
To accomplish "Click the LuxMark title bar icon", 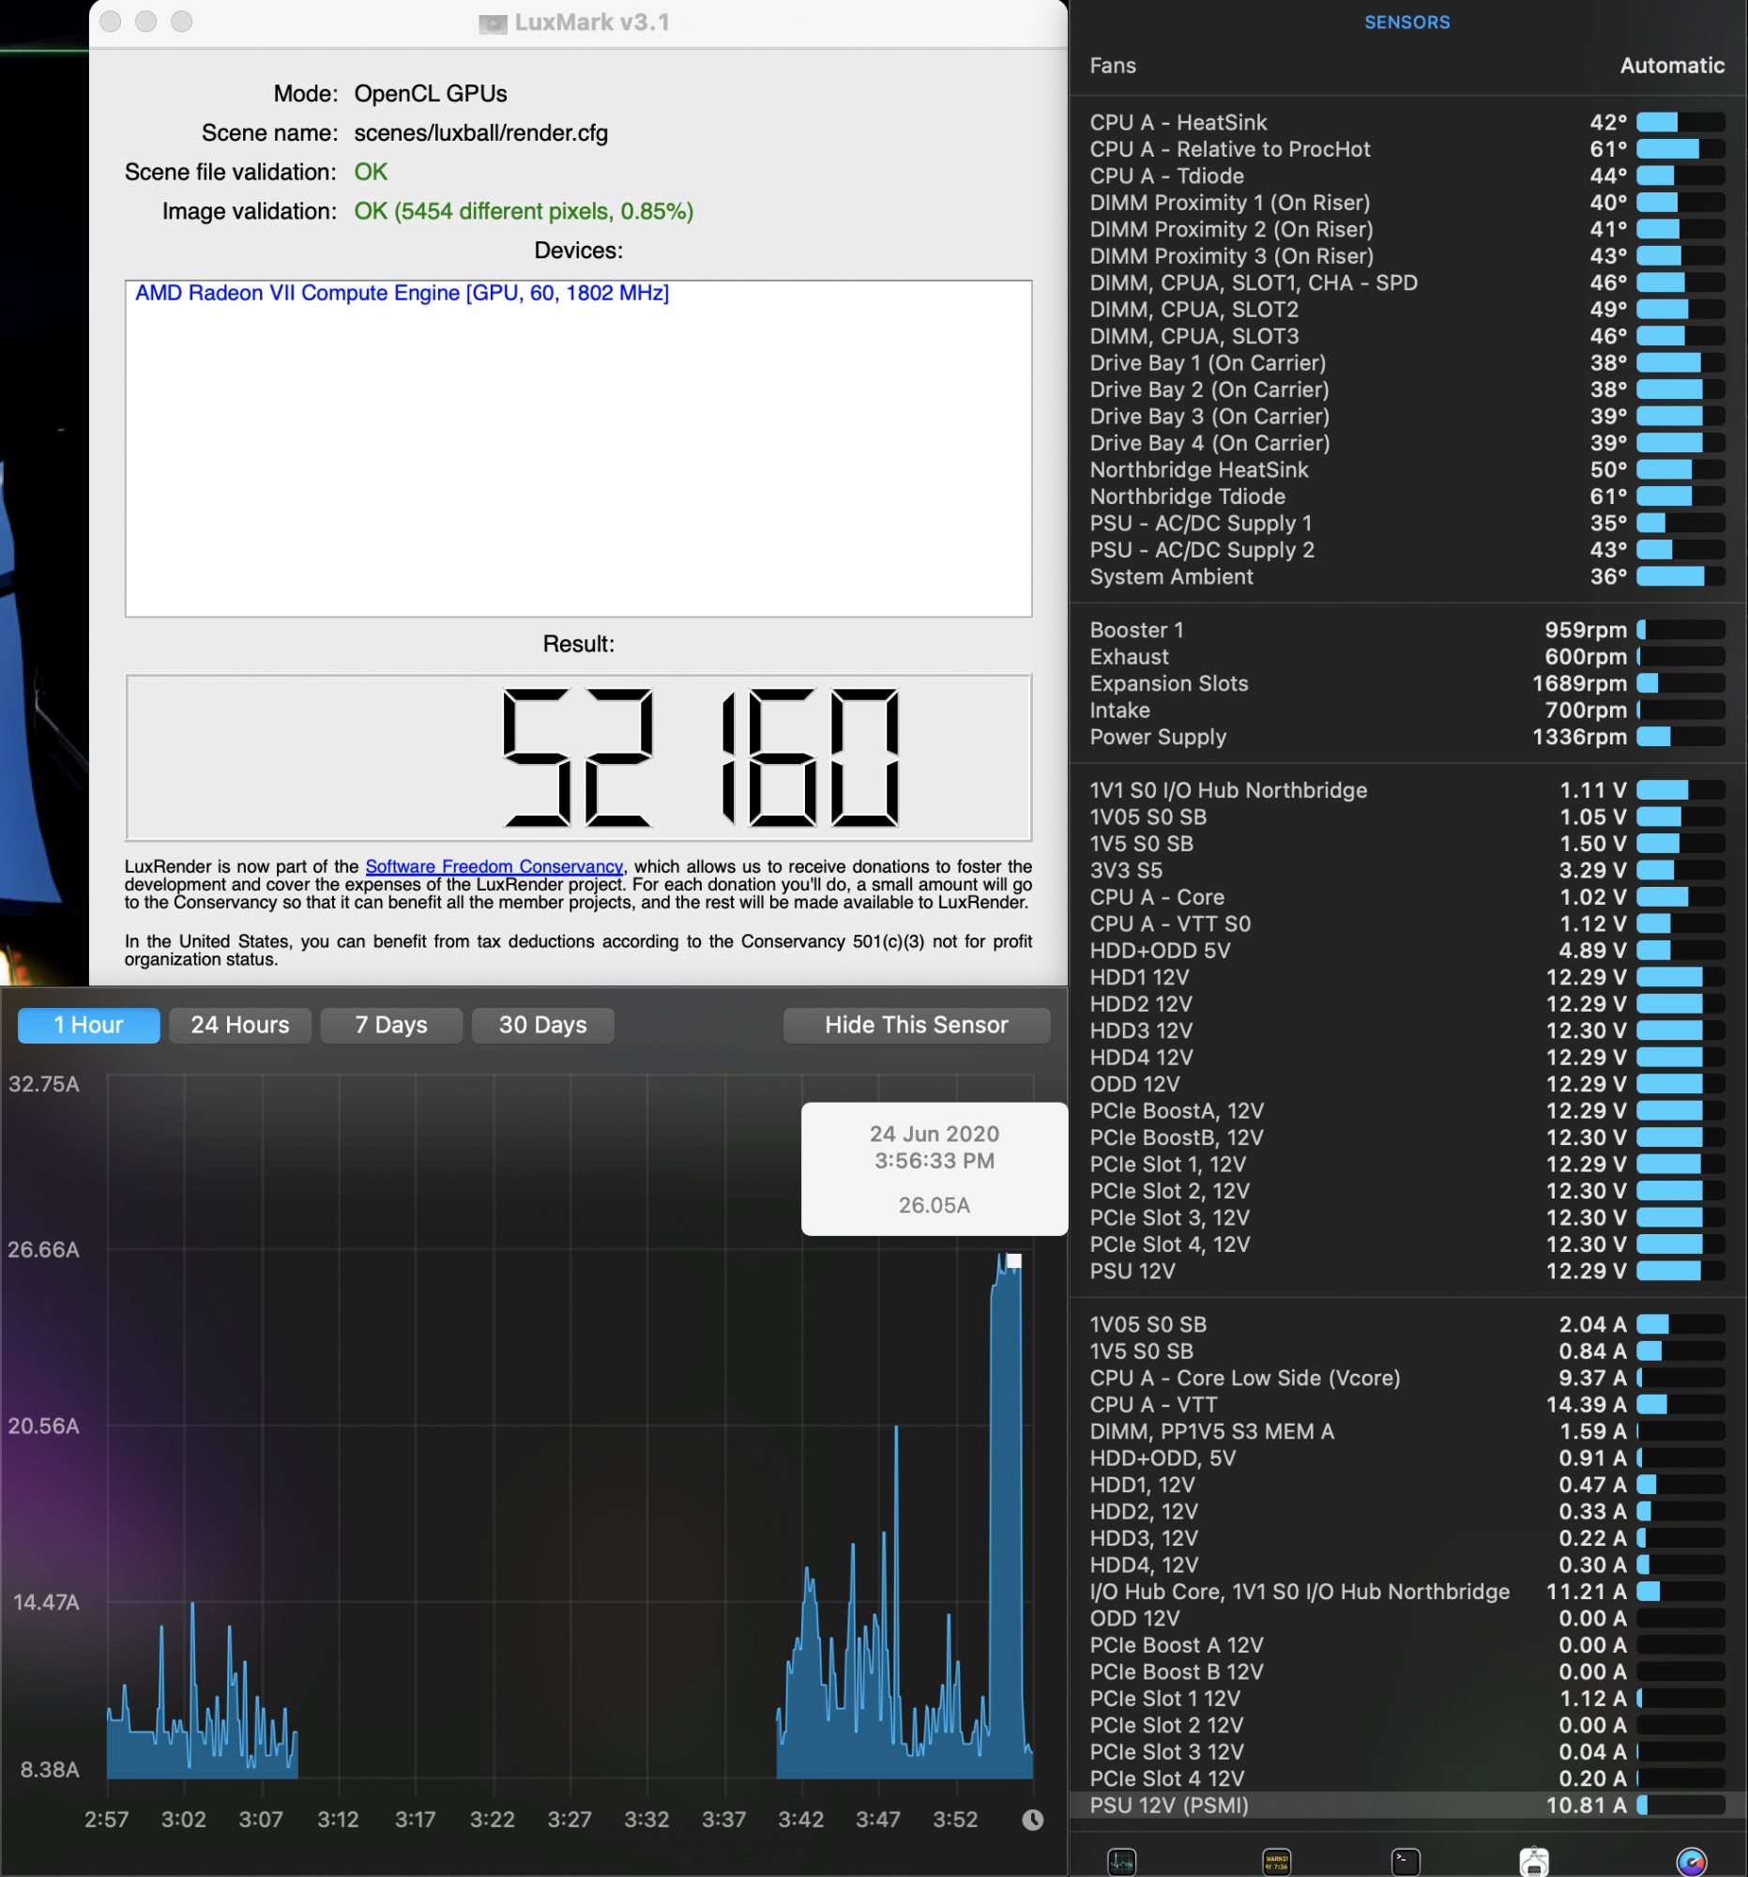I will 493,23.
